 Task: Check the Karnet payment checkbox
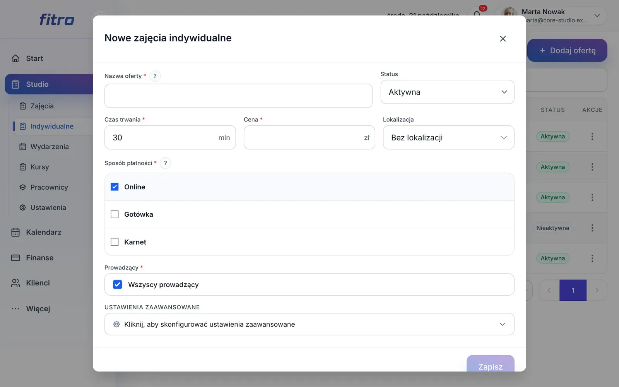click(x=115, y=242)
